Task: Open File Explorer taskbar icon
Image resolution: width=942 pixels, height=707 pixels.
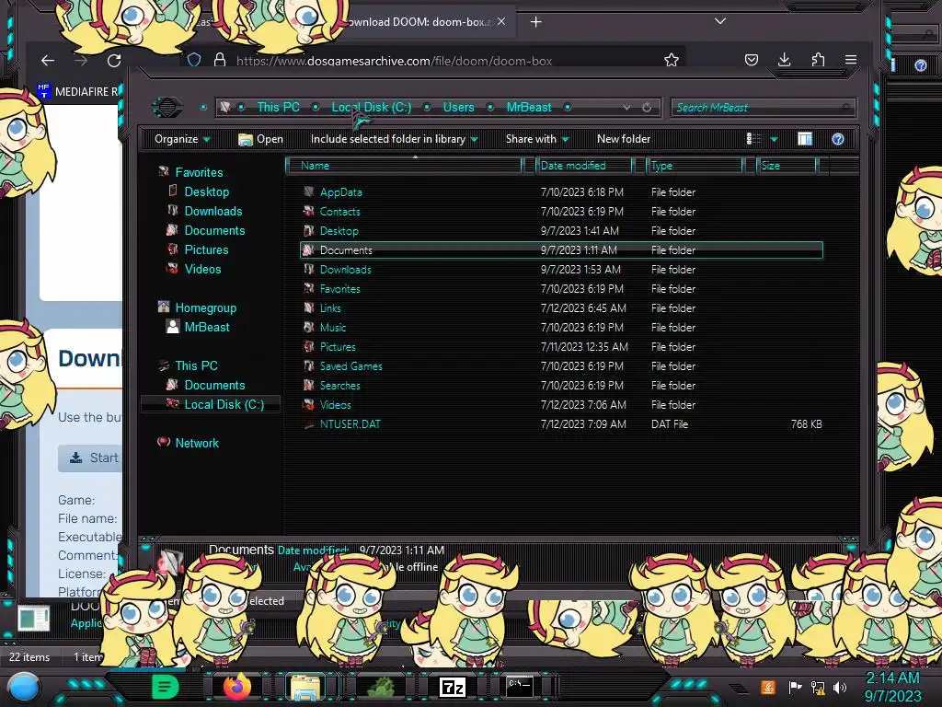Action: coord(305,687)
